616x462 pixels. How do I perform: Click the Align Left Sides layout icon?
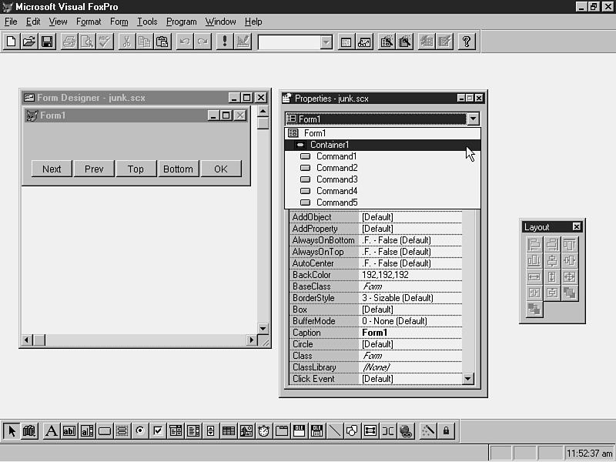(534, 245)
